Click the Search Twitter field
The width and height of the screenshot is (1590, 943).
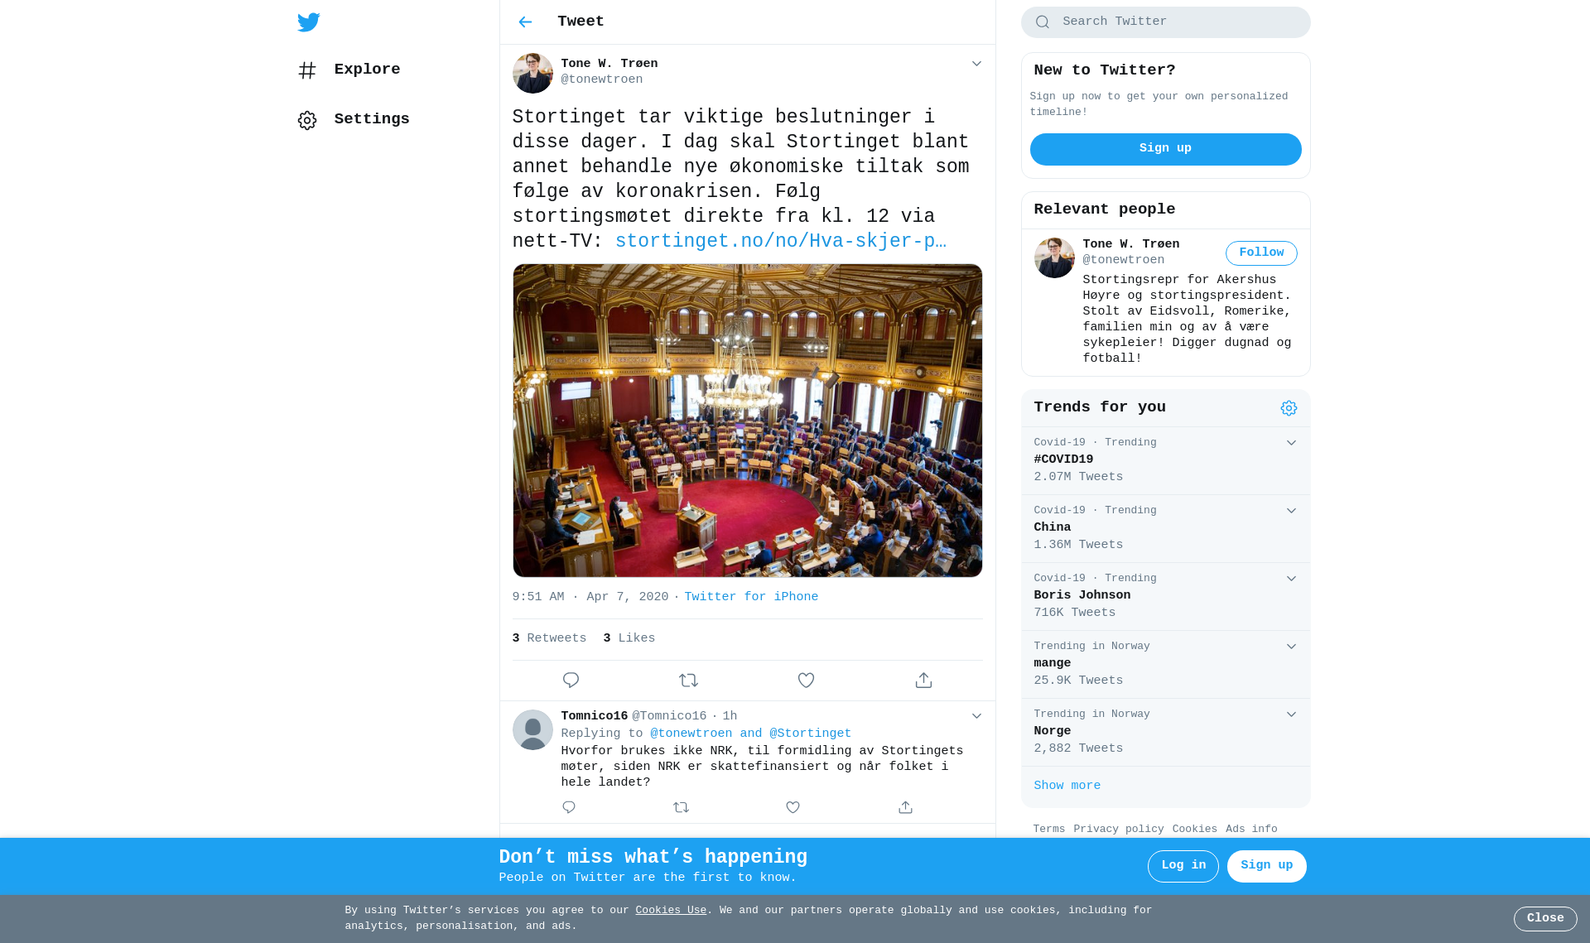1165,22
